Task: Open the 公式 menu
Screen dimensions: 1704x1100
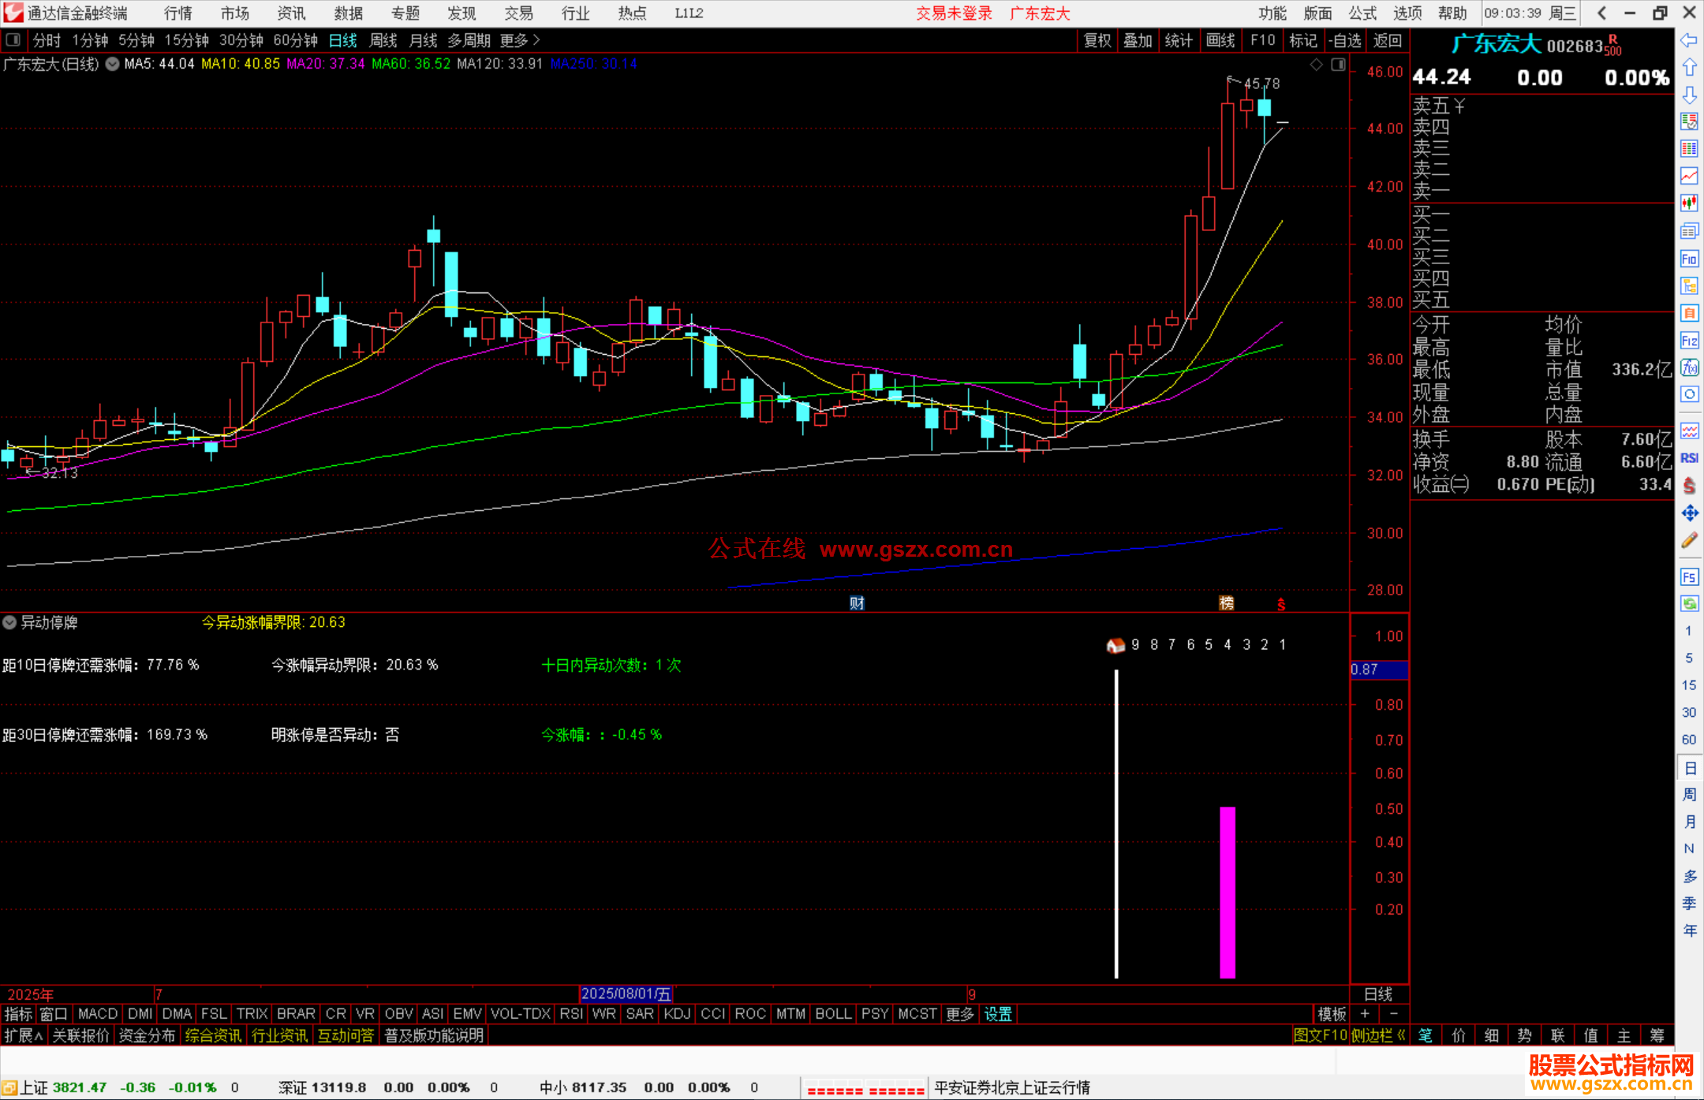Action: click(1362, 13)
